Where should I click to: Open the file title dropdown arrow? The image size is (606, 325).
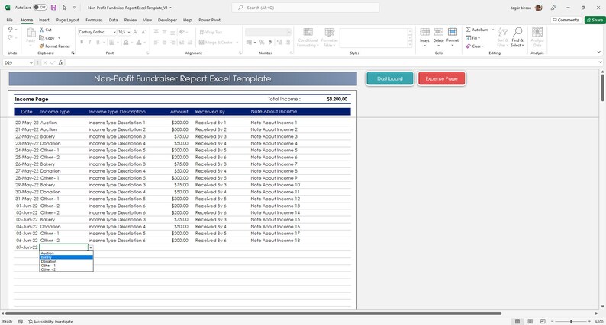(x=170, y=8)
